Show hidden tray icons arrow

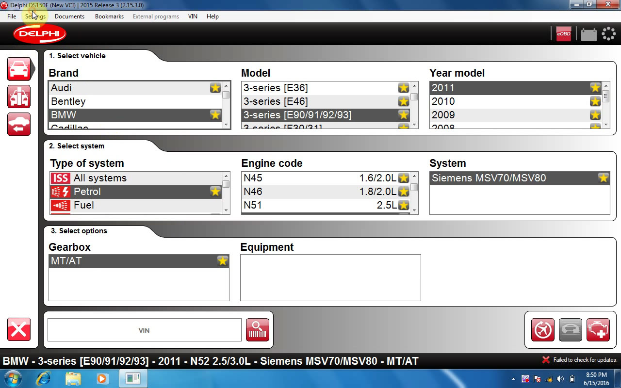pyautogui.click(x=514, y=379)
